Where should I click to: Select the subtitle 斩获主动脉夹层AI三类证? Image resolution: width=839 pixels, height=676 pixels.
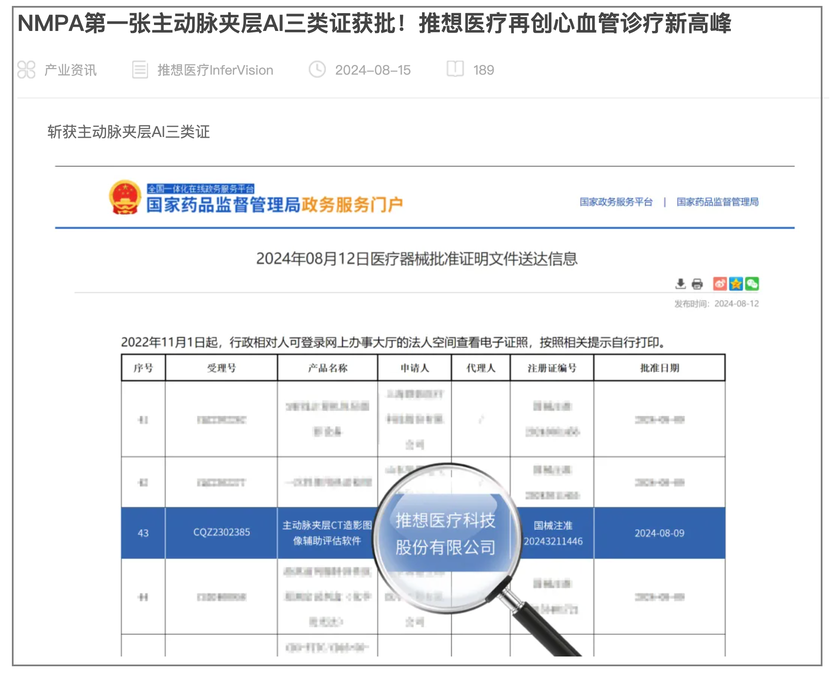point(129,132)
